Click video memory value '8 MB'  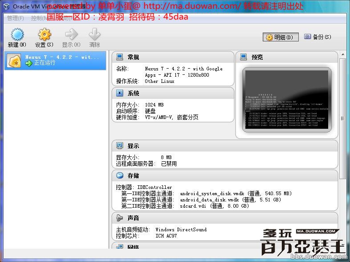point(166,157)
